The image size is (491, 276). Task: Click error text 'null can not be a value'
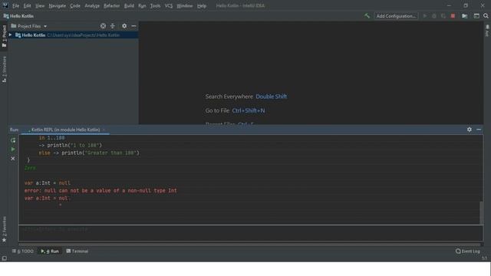point(101,191)
